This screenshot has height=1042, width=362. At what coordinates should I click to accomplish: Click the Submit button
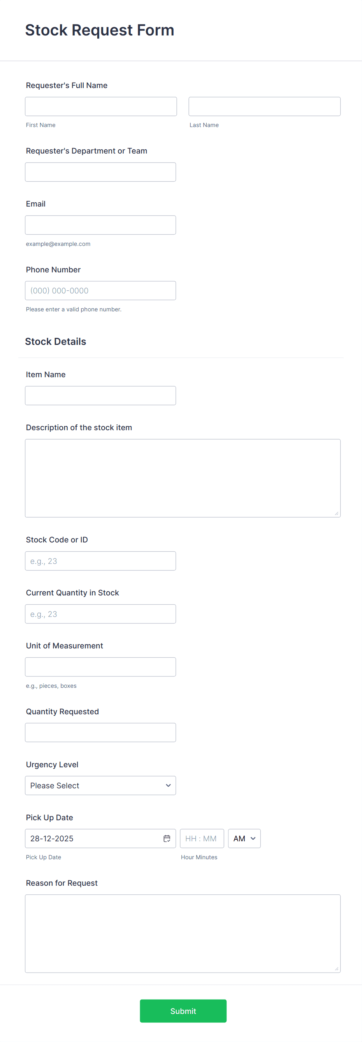pyautogui.click(x=183, y=1011)
